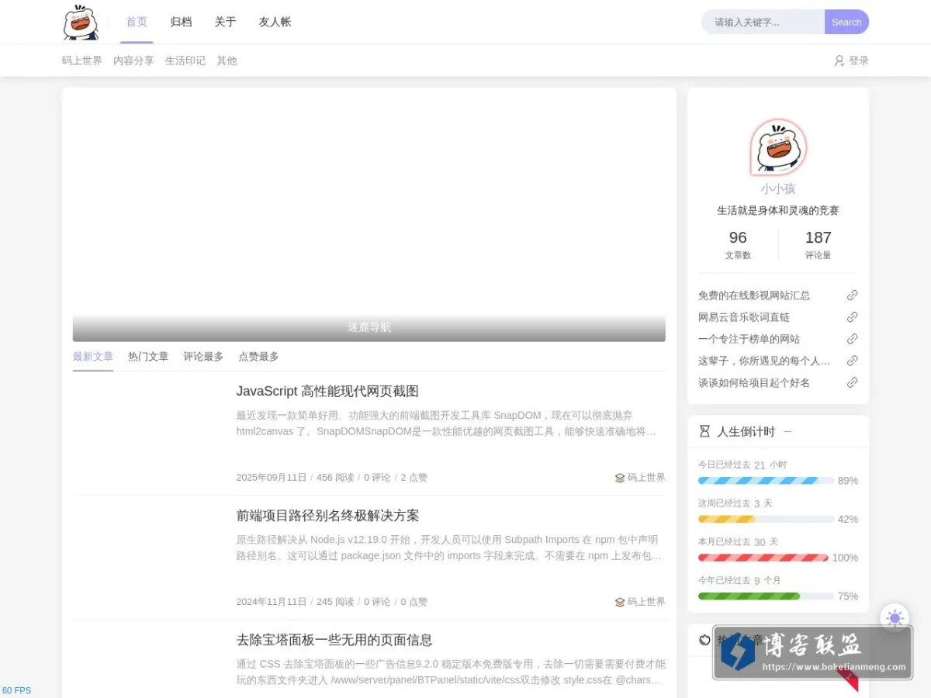The height and width of the screenshot is (698, 931).
Task: Click the 生活就是身体和灵魂的竞赛 motto
Action: [778, 210]
